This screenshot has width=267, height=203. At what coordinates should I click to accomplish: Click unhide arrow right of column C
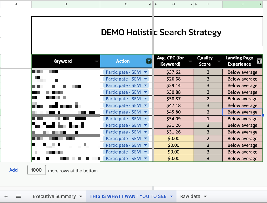coord(150,4)
